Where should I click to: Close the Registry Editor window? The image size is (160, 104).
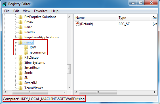(x=151, y=3)
